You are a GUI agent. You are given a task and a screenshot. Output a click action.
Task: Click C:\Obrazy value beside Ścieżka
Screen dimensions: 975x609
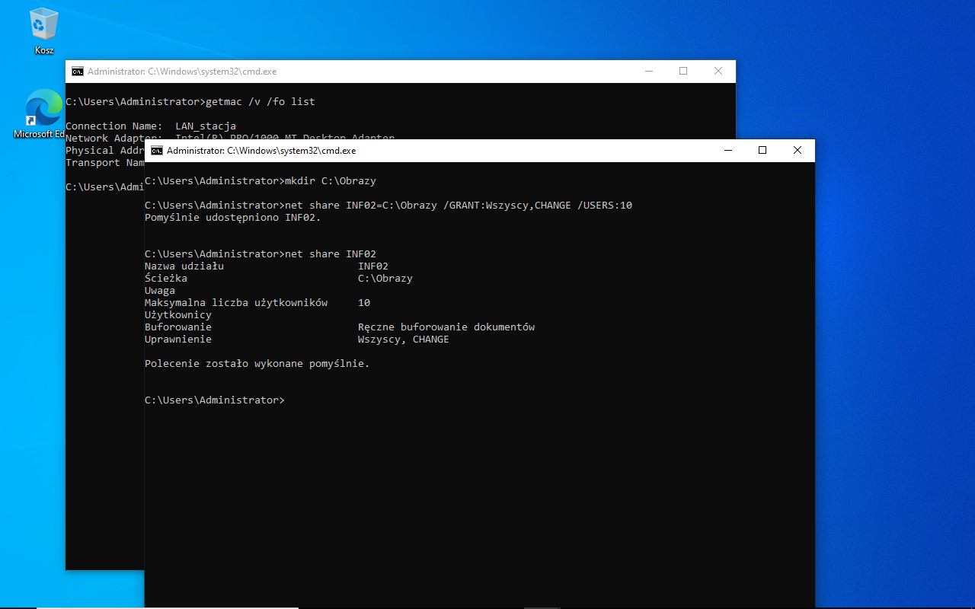[385, 279]
